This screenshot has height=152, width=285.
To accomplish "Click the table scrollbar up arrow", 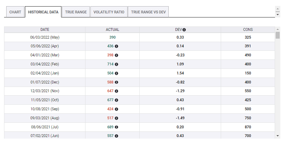I will (x=278, y=29).
